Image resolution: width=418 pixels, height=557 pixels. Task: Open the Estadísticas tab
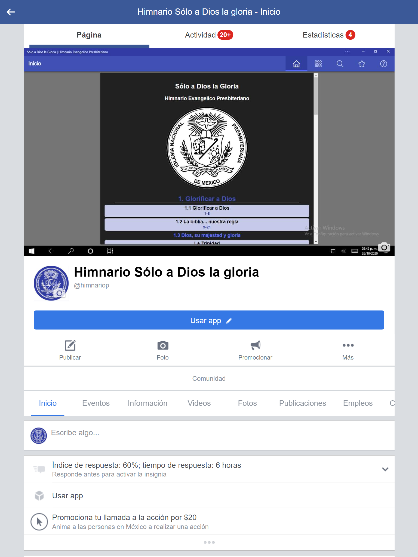click(328, 35)
